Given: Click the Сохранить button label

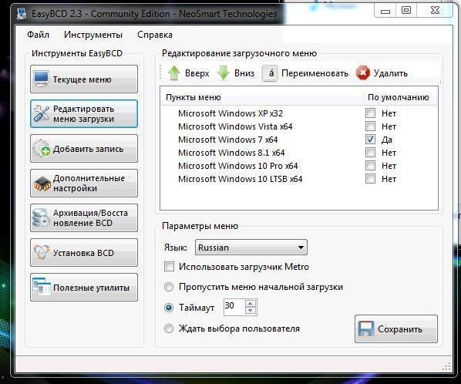Looking at the screenshot, I should click(x=400, y=329).
